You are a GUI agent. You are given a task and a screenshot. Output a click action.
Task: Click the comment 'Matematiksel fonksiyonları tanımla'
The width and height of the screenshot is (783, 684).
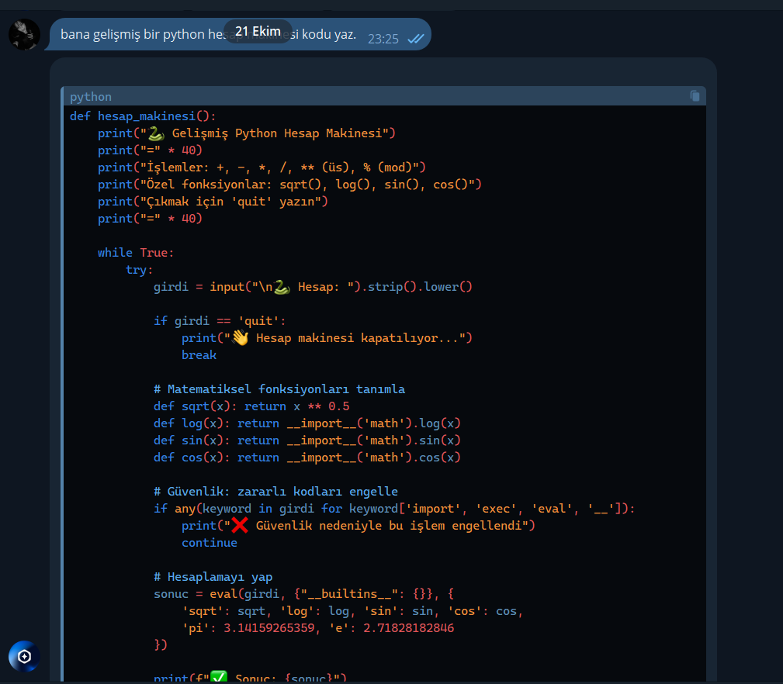point(279,389)
